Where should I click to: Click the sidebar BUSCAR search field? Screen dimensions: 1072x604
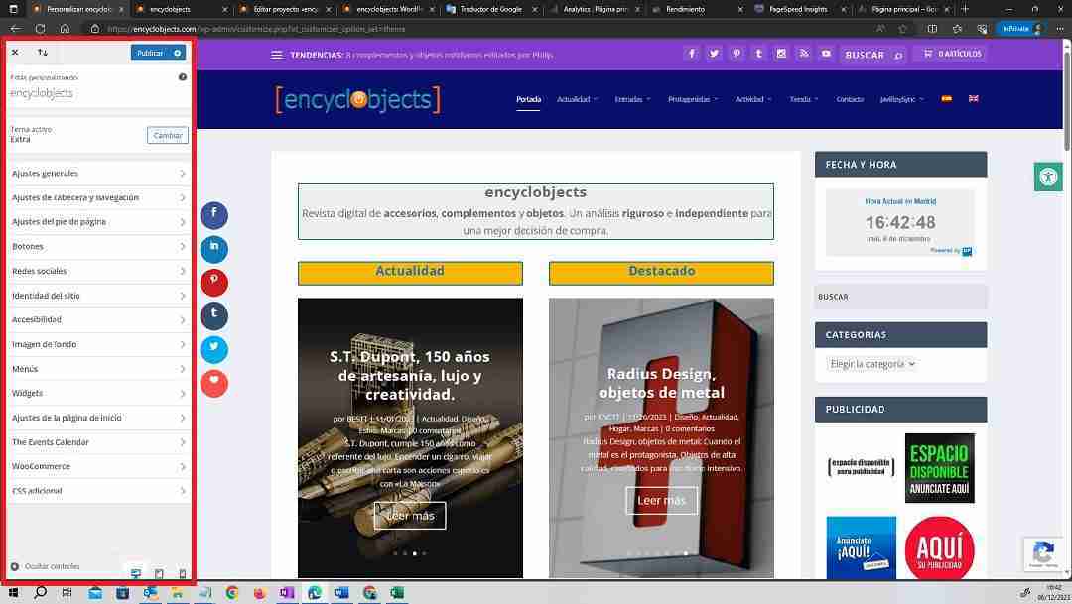[x=901, y=298]
